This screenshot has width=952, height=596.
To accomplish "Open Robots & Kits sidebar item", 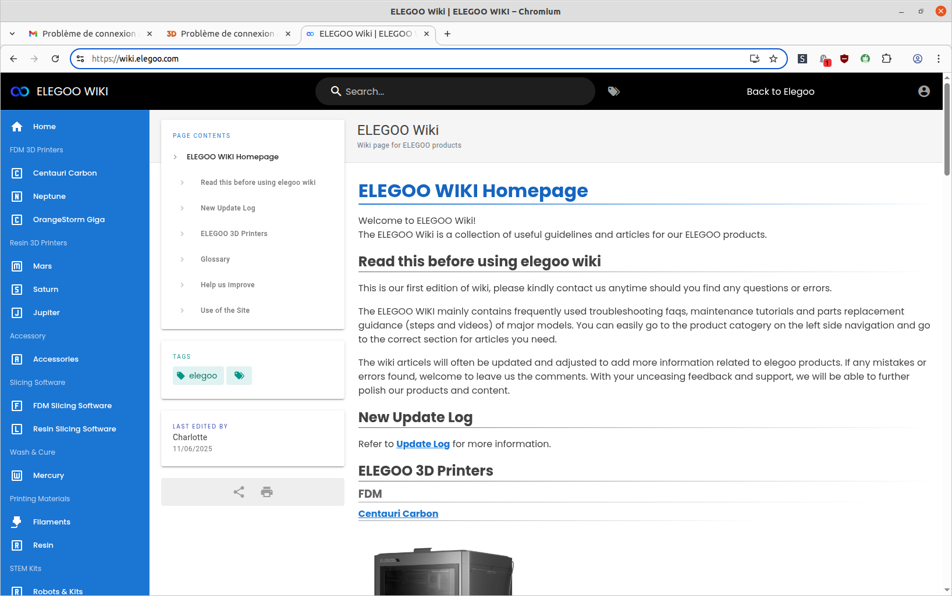I will (x=58, y=591).
